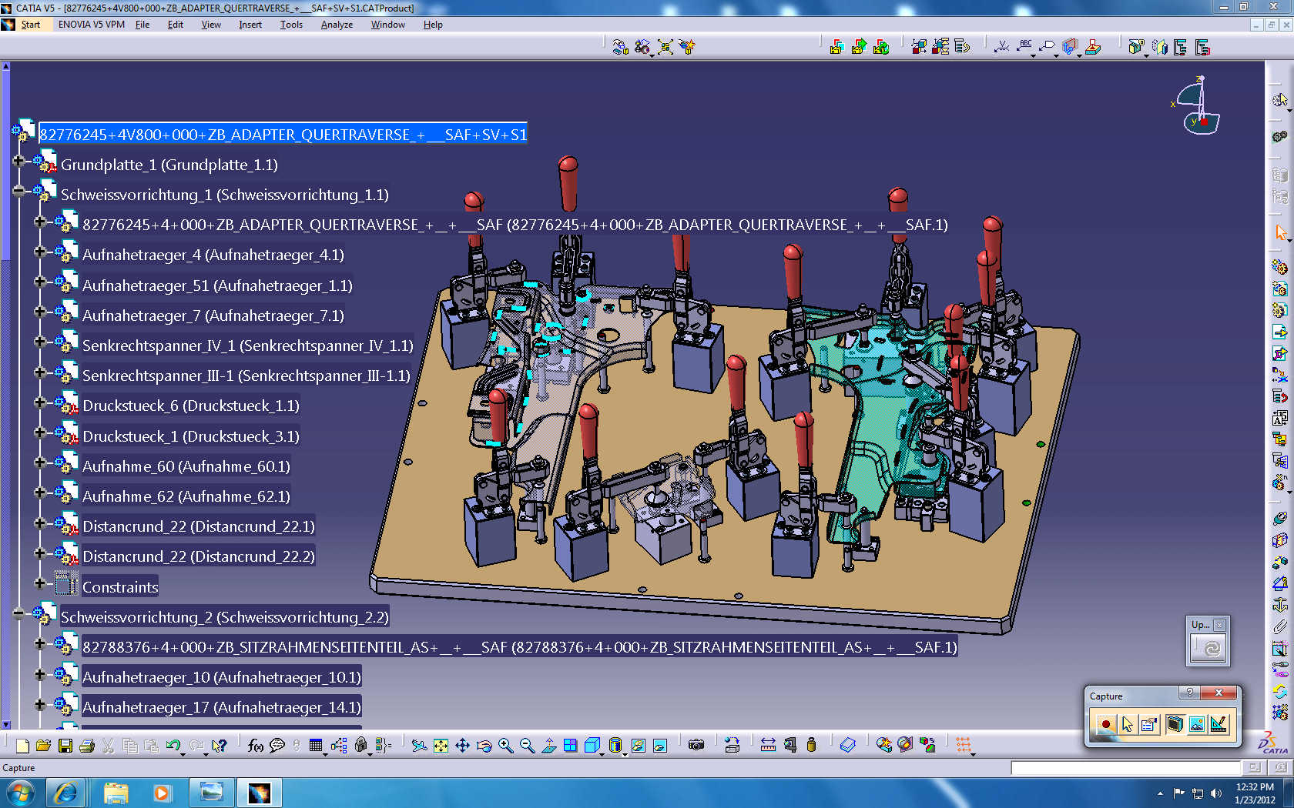Screen dimensions: 1294x808
Task: Expand the Senkrechtspanner_IV_1 tree node
Action: pos(40,342)
